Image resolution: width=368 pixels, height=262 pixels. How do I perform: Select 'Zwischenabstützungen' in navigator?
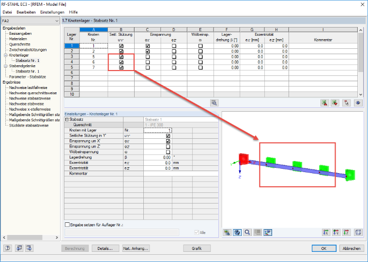click(28, 50)
